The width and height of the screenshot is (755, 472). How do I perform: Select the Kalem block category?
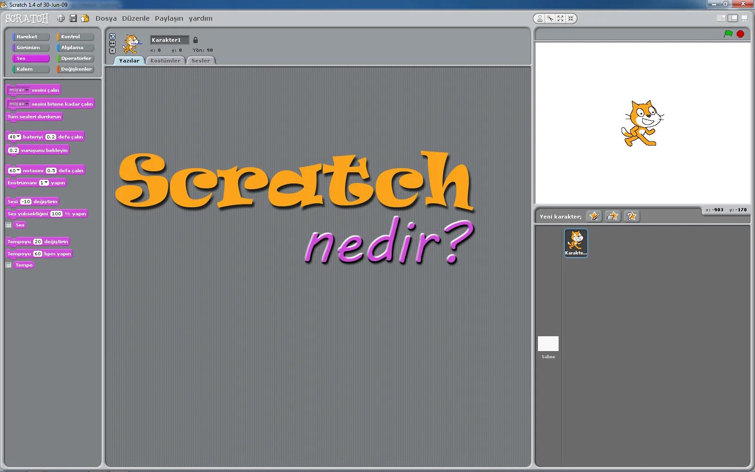tap(31, 69)
